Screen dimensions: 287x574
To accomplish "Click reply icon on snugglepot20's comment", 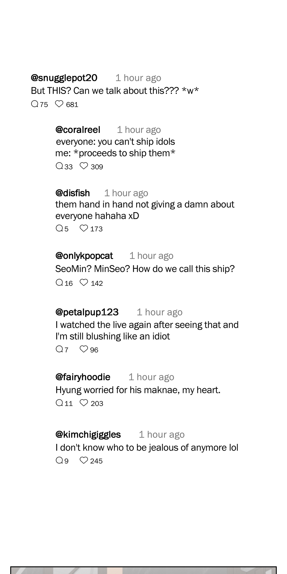I will [35, 104].
